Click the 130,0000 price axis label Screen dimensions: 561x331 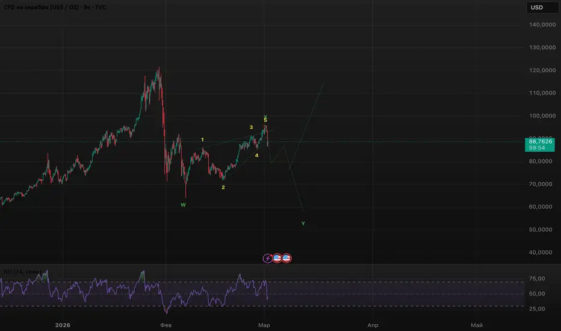[x=542, y=48]
